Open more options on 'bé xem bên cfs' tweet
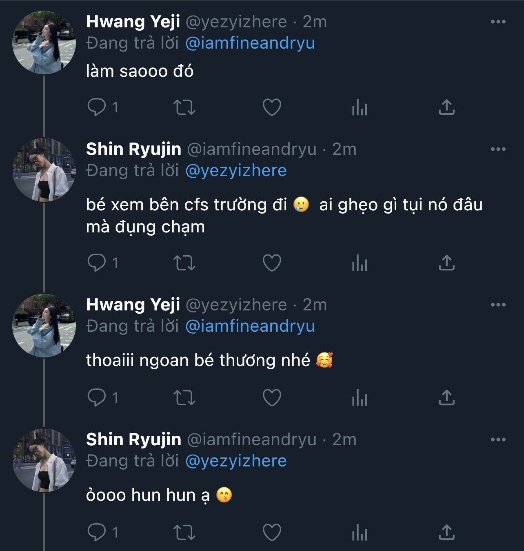Viewport: 524px width, 551px height. point(498,149)
